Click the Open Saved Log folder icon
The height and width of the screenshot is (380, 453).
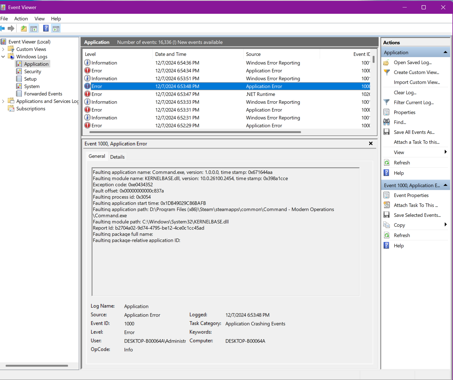(386, 63)
